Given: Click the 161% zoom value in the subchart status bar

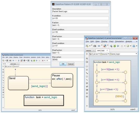Looking at the screenshot, I should [x=112, y=109].
